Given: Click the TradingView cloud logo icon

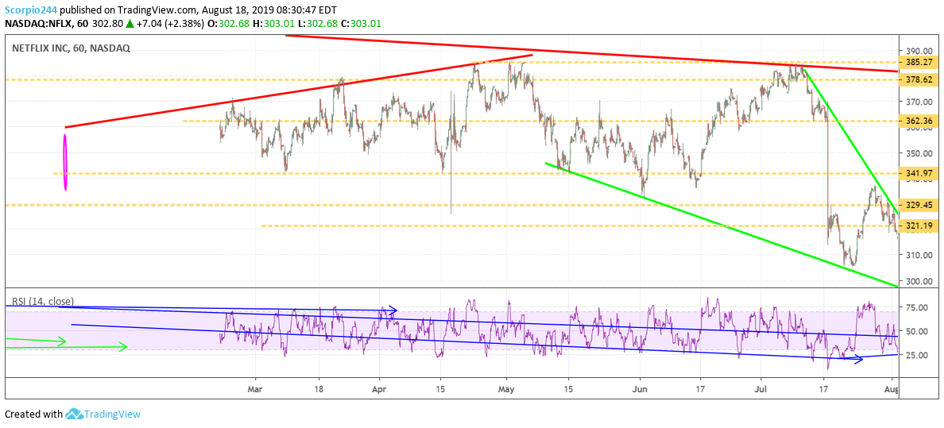Looking at the screenshot, I should [73, 415].
